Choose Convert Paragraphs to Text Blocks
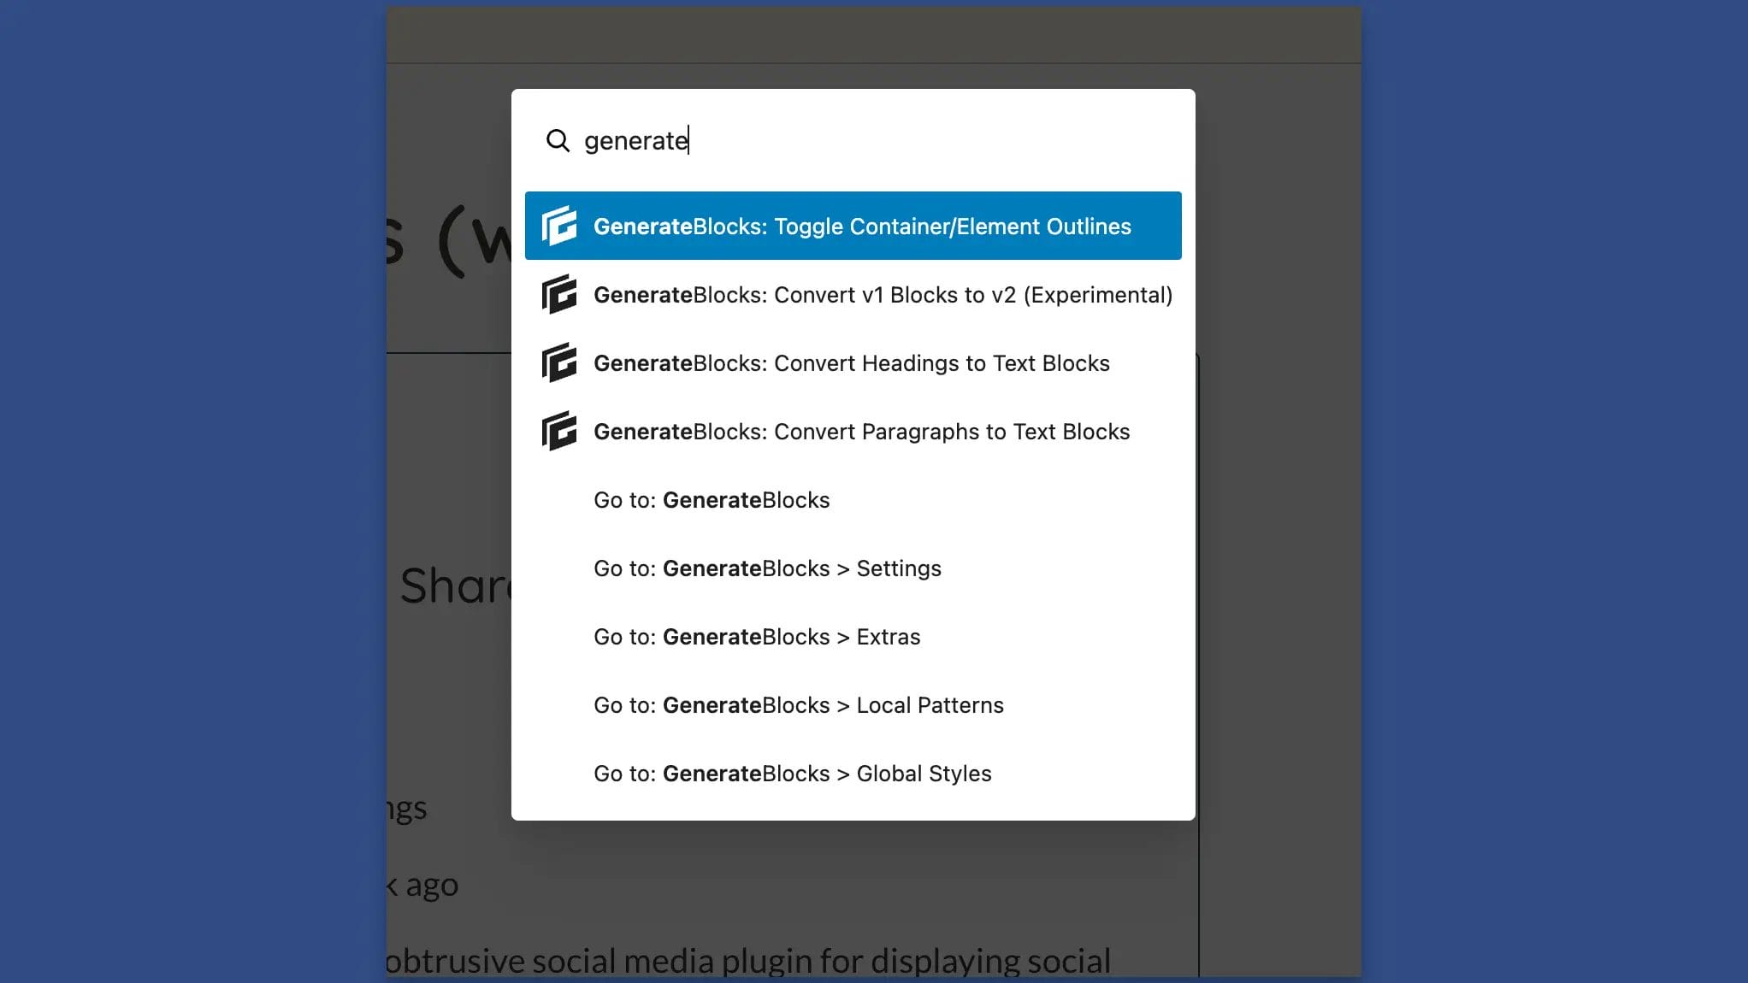The image size is (1748, 983). pos(861,432)
